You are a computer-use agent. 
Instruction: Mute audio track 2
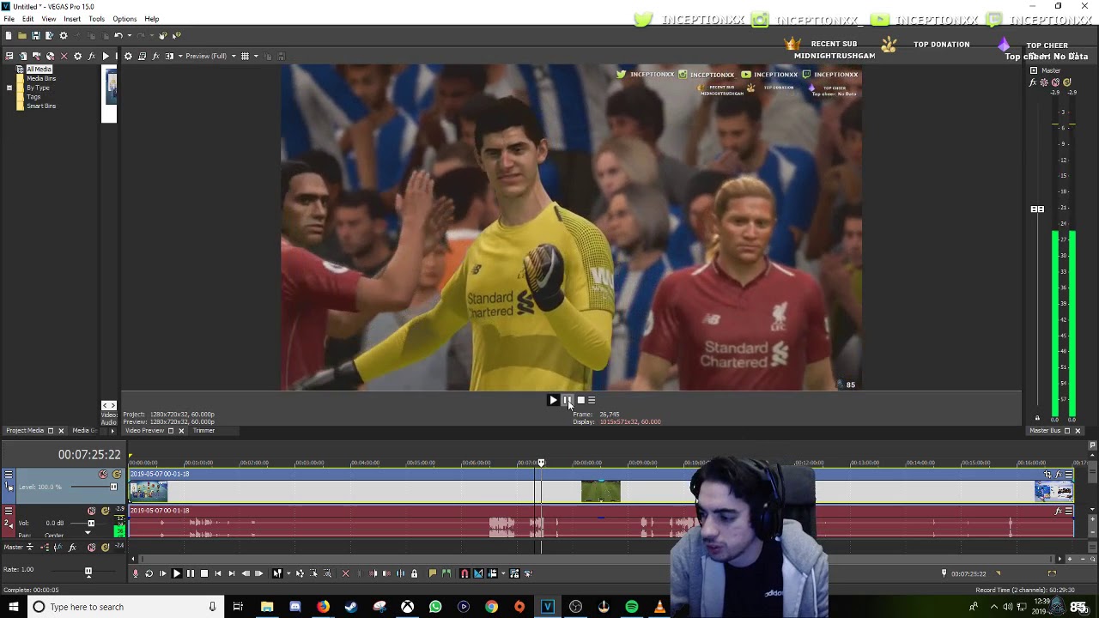tap(92, 511)
